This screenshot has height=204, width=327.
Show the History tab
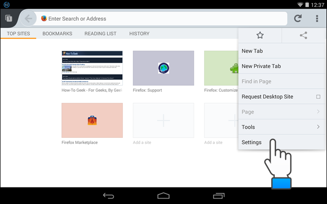[x=139, y=34]
